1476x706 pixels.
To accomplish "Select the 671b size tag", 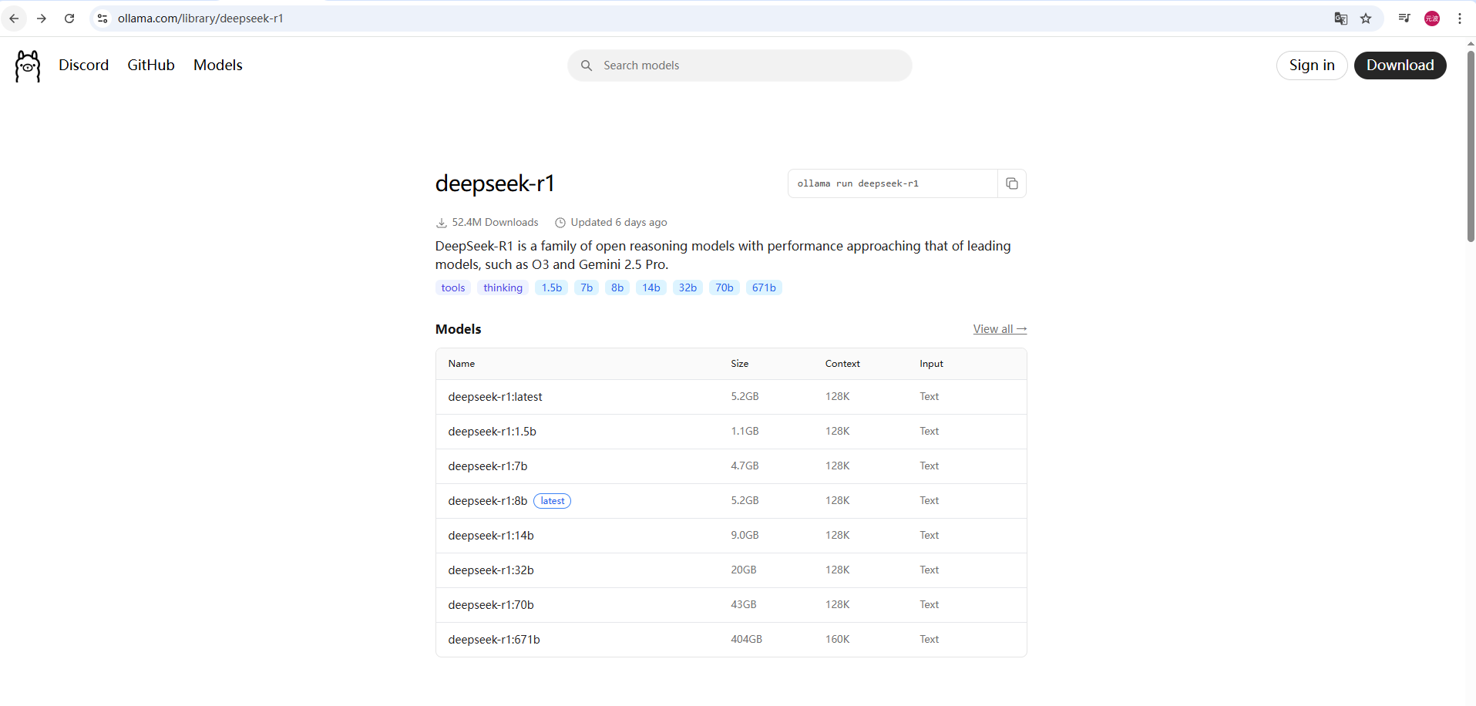I will tap(764, 287).
